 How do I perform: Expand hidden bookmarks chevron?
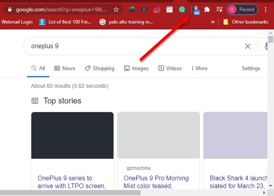click(x=213, y=22)
